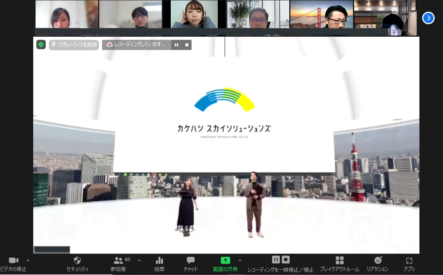Open the Participants (参加者) panel
Image resolution: width=443 pixels, height=275 pixels.
(x=118, y=264)
